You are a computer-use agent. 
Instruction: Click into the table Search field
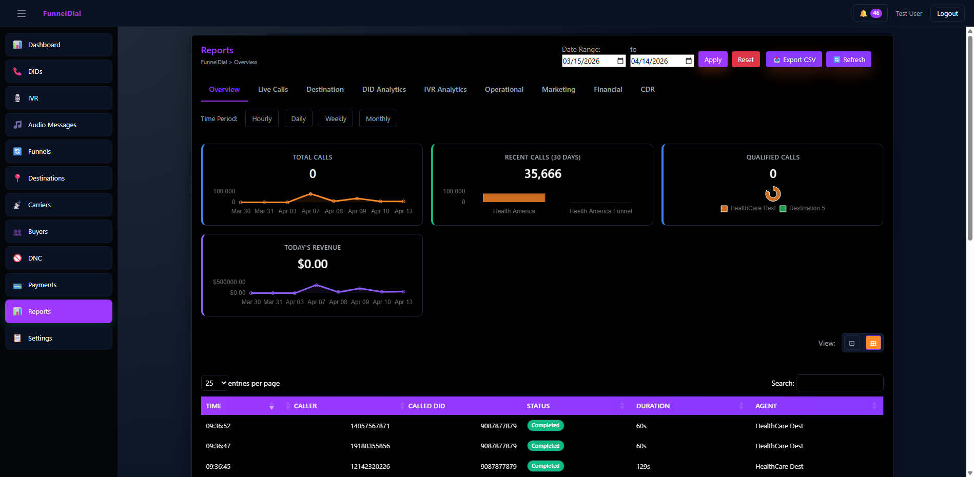coord(839,383)
